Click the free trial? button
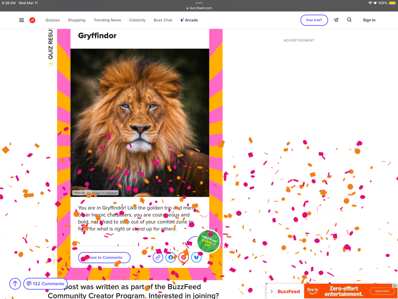398x299 pixels. (x=314, y=20)
